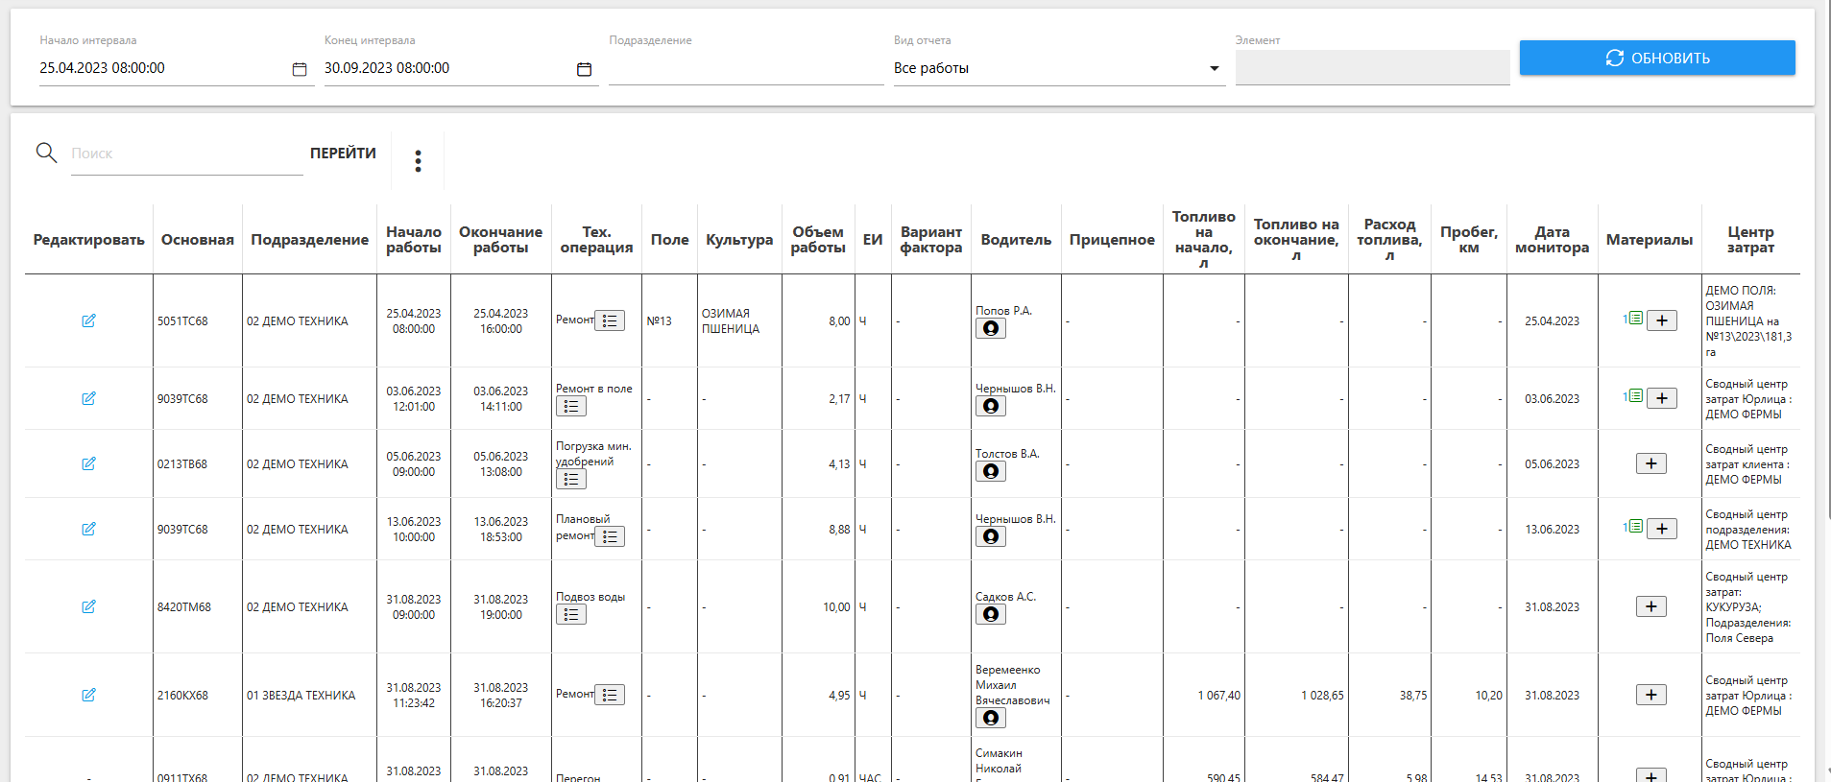Add material with plus button for 0213TB68 row
The height and width of the screenshot is (782, 1831).
(1650, 463)
